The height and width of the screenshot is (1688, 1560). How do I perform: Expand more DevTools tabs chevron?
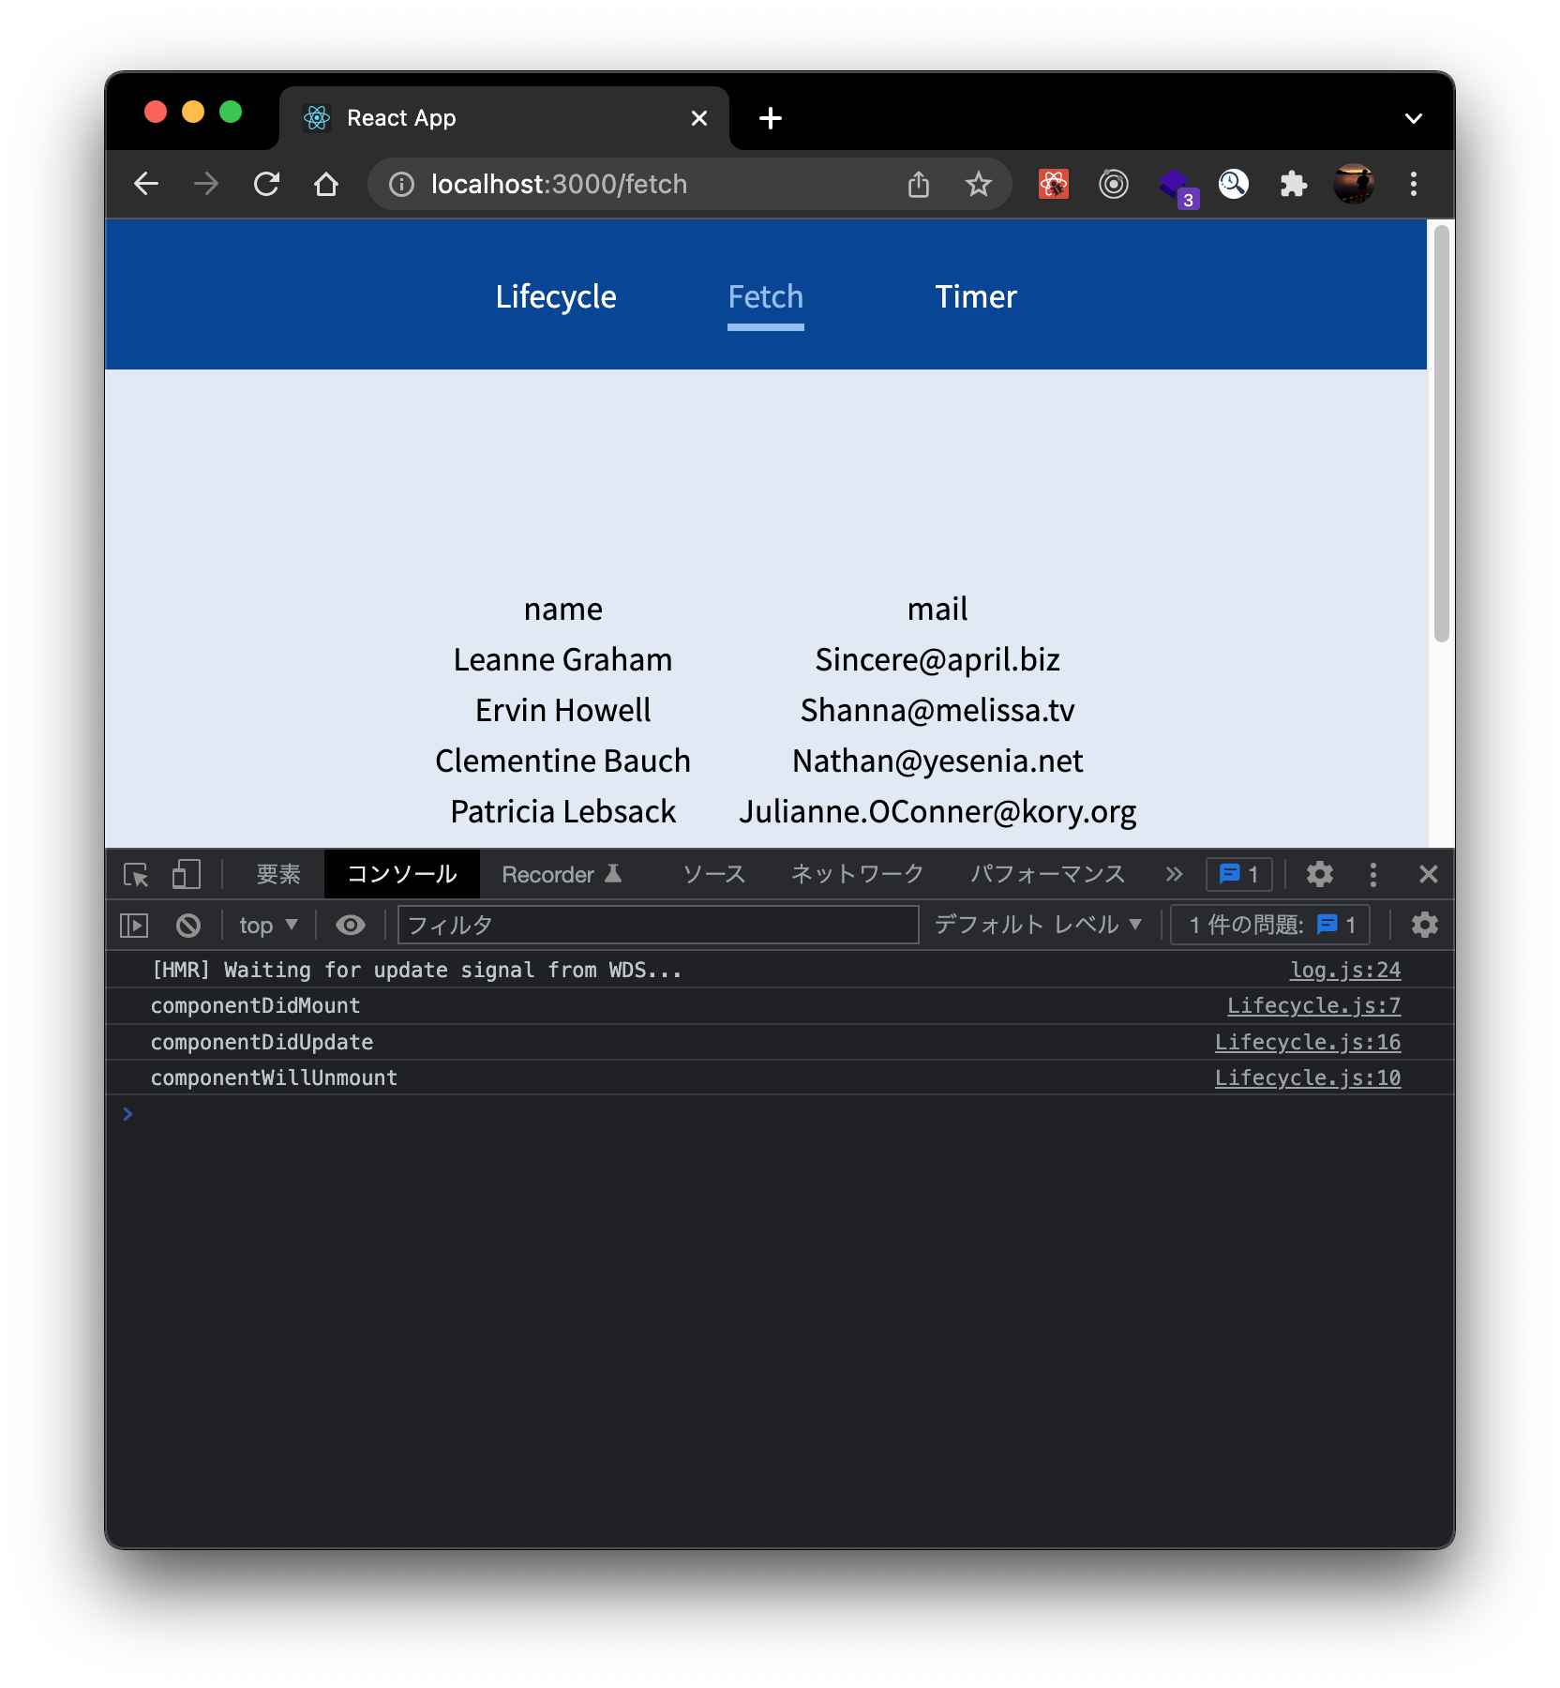click(x=1174, y=875)
